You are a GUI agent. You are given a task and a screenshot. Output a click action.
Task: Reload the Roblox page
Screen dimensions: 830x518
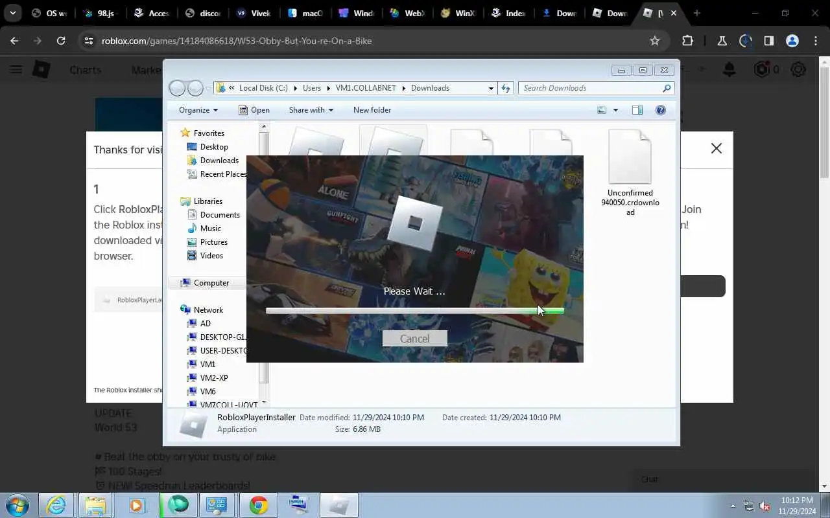pos(61,41)
